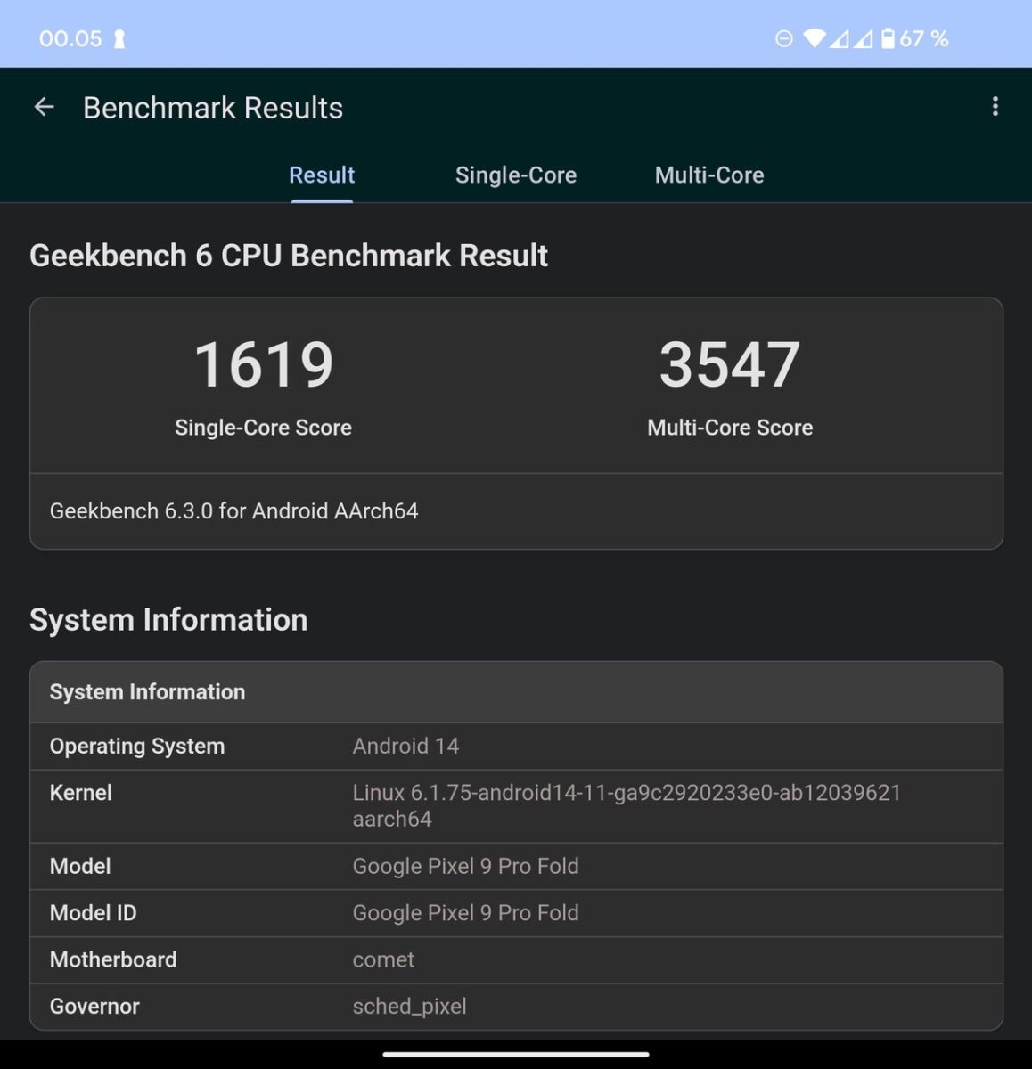The image size is (1032, 1069).
Task: Tap Geekbench 6.3.0 for Android AArch64 text
Action: [233, 511]
